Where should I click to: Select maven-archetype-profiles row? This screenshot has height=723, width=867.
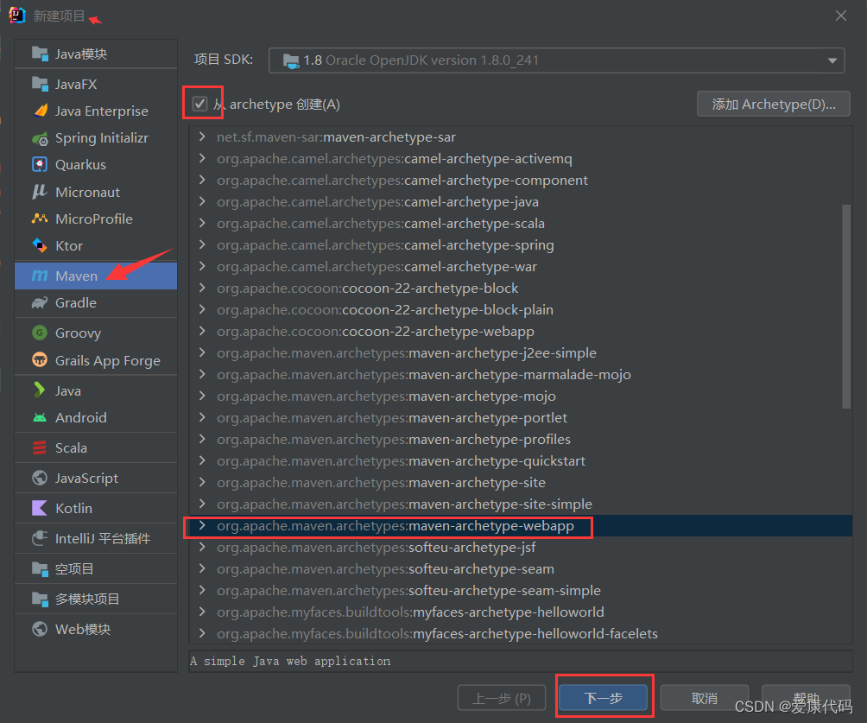coord(521,439)
